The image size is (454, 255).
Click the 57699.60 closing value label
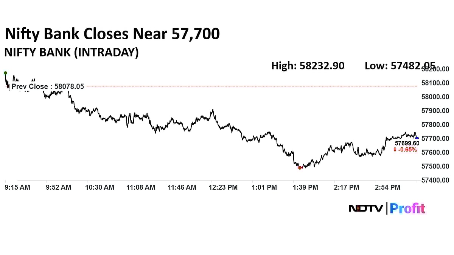(407, 144)
